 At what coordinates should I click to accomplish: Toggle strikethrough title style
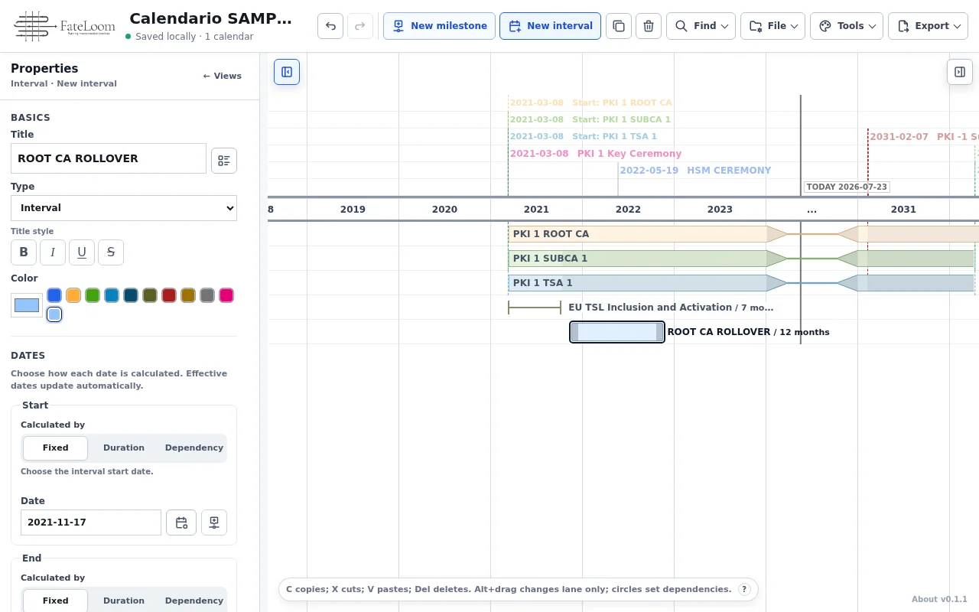tap(111, 252)
